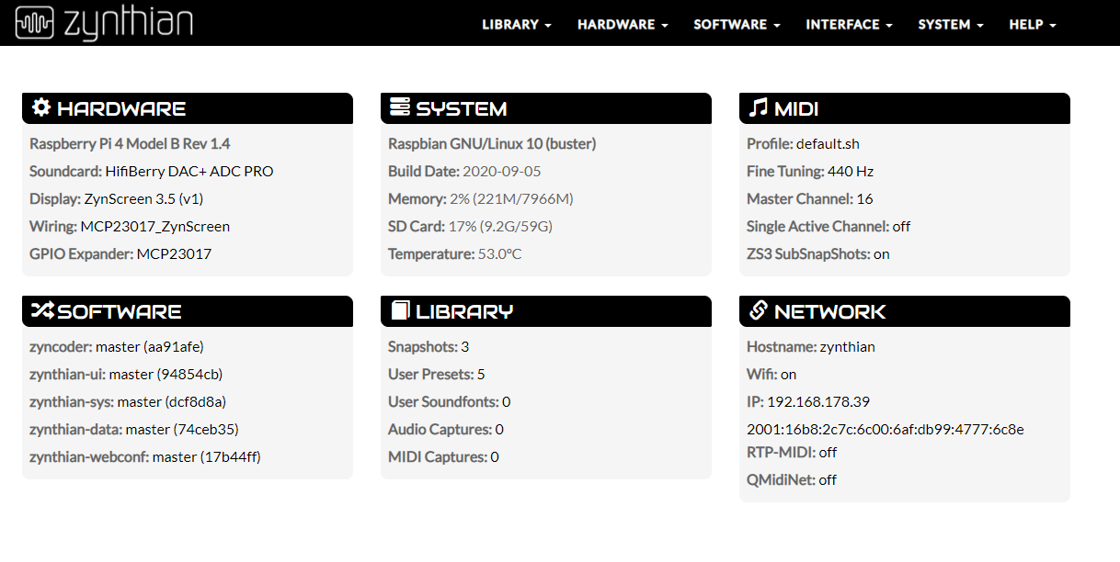Click the SYSTEM panel heading text
This screenshot has height=562, width=1120.
462,108
